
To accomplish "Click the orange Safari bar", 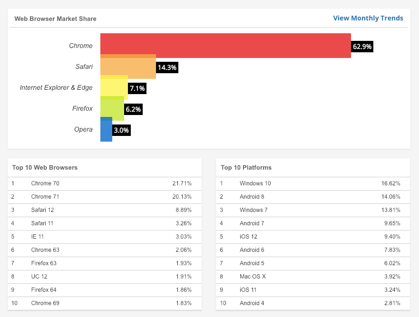I will pyautogui.click(x=128, y=67).
